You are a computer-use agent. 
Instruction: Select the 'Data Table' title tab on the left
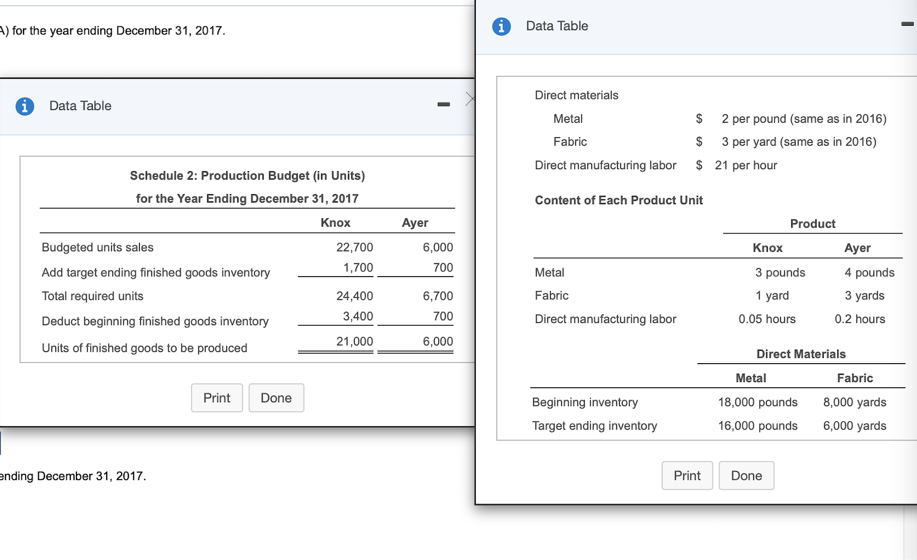point(80,106)
